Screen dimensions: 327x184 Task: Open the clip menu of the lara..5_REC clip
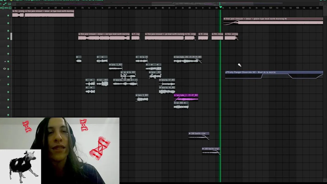point(137,95)
